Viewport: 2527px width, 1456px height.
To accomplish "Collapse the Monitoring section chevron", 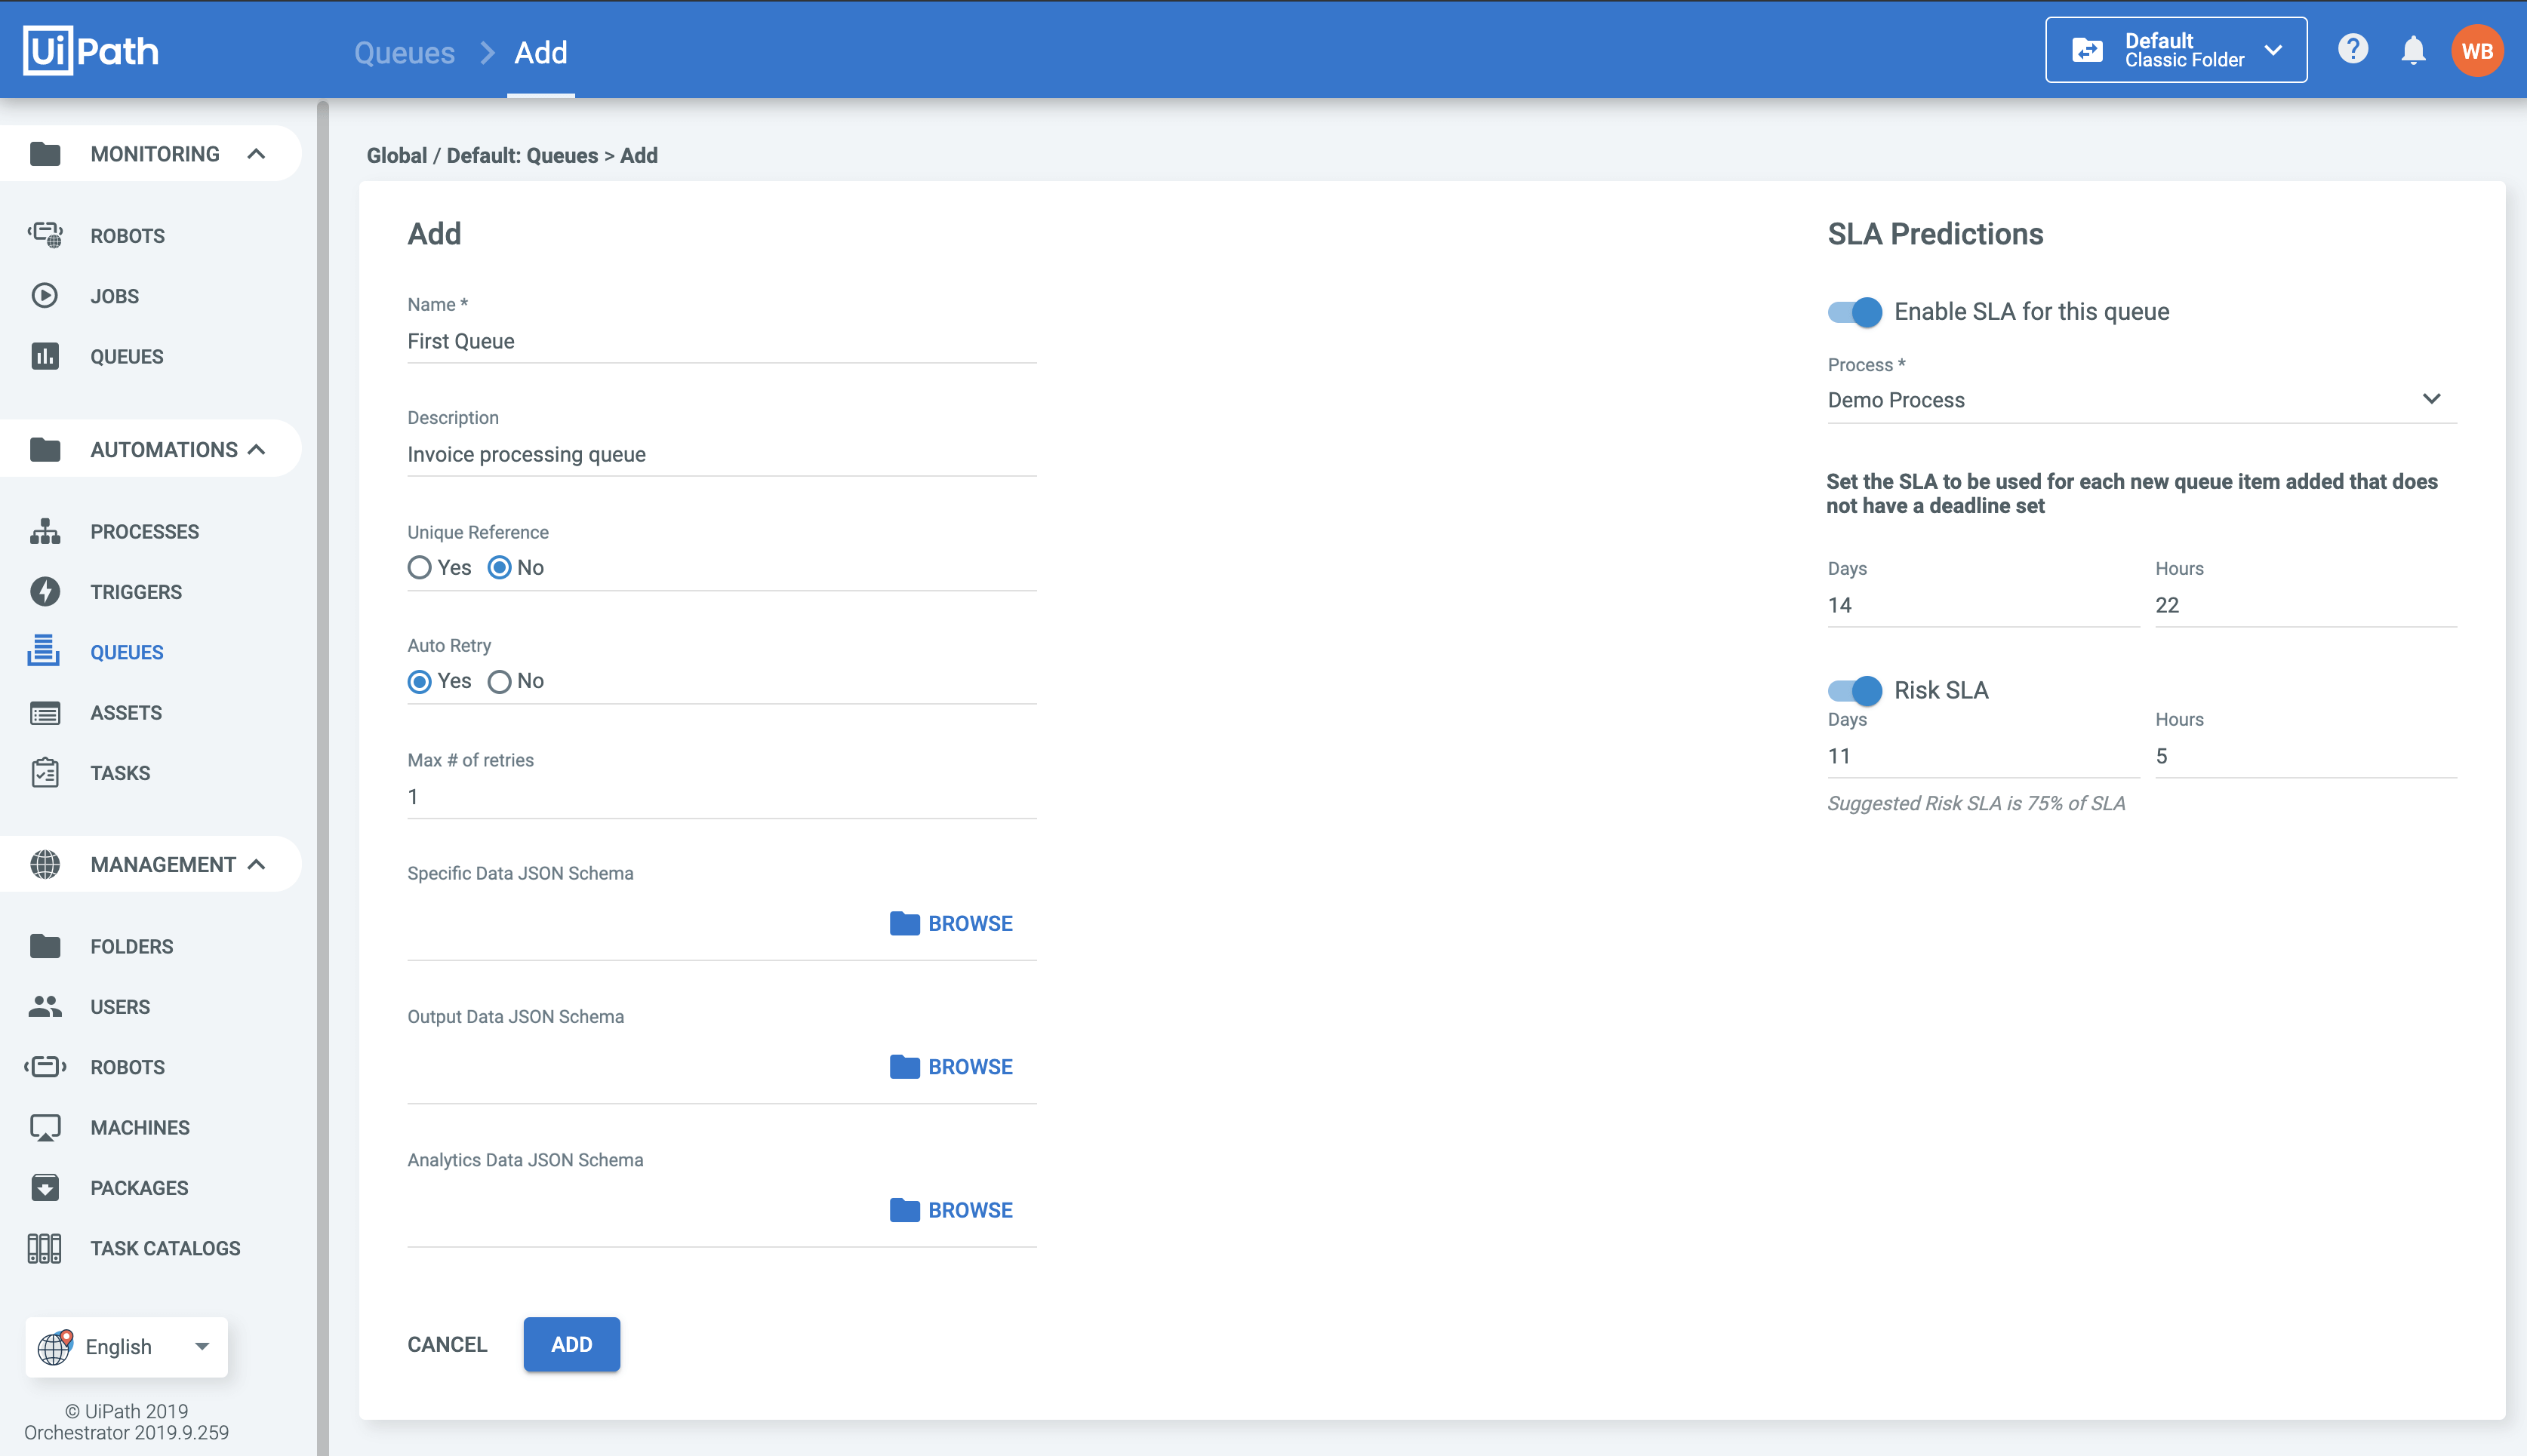I will (x=256, y=153).
